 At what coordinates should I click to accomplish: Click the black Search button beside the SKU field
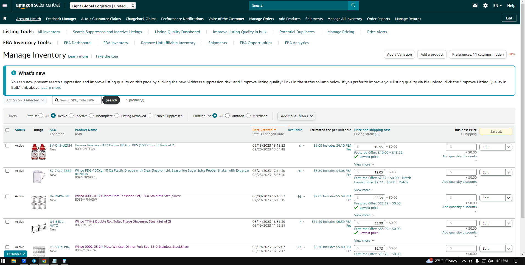pyautogui.click(x=111, y=100)
